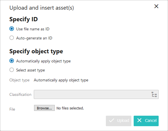168x131 pixels.
Task: Click the Classification field label
Action: click(20, 94)
